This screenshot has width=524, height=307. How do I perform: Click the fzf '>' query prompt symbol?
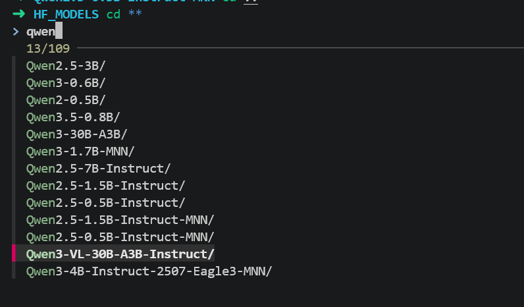click(16, 31)
